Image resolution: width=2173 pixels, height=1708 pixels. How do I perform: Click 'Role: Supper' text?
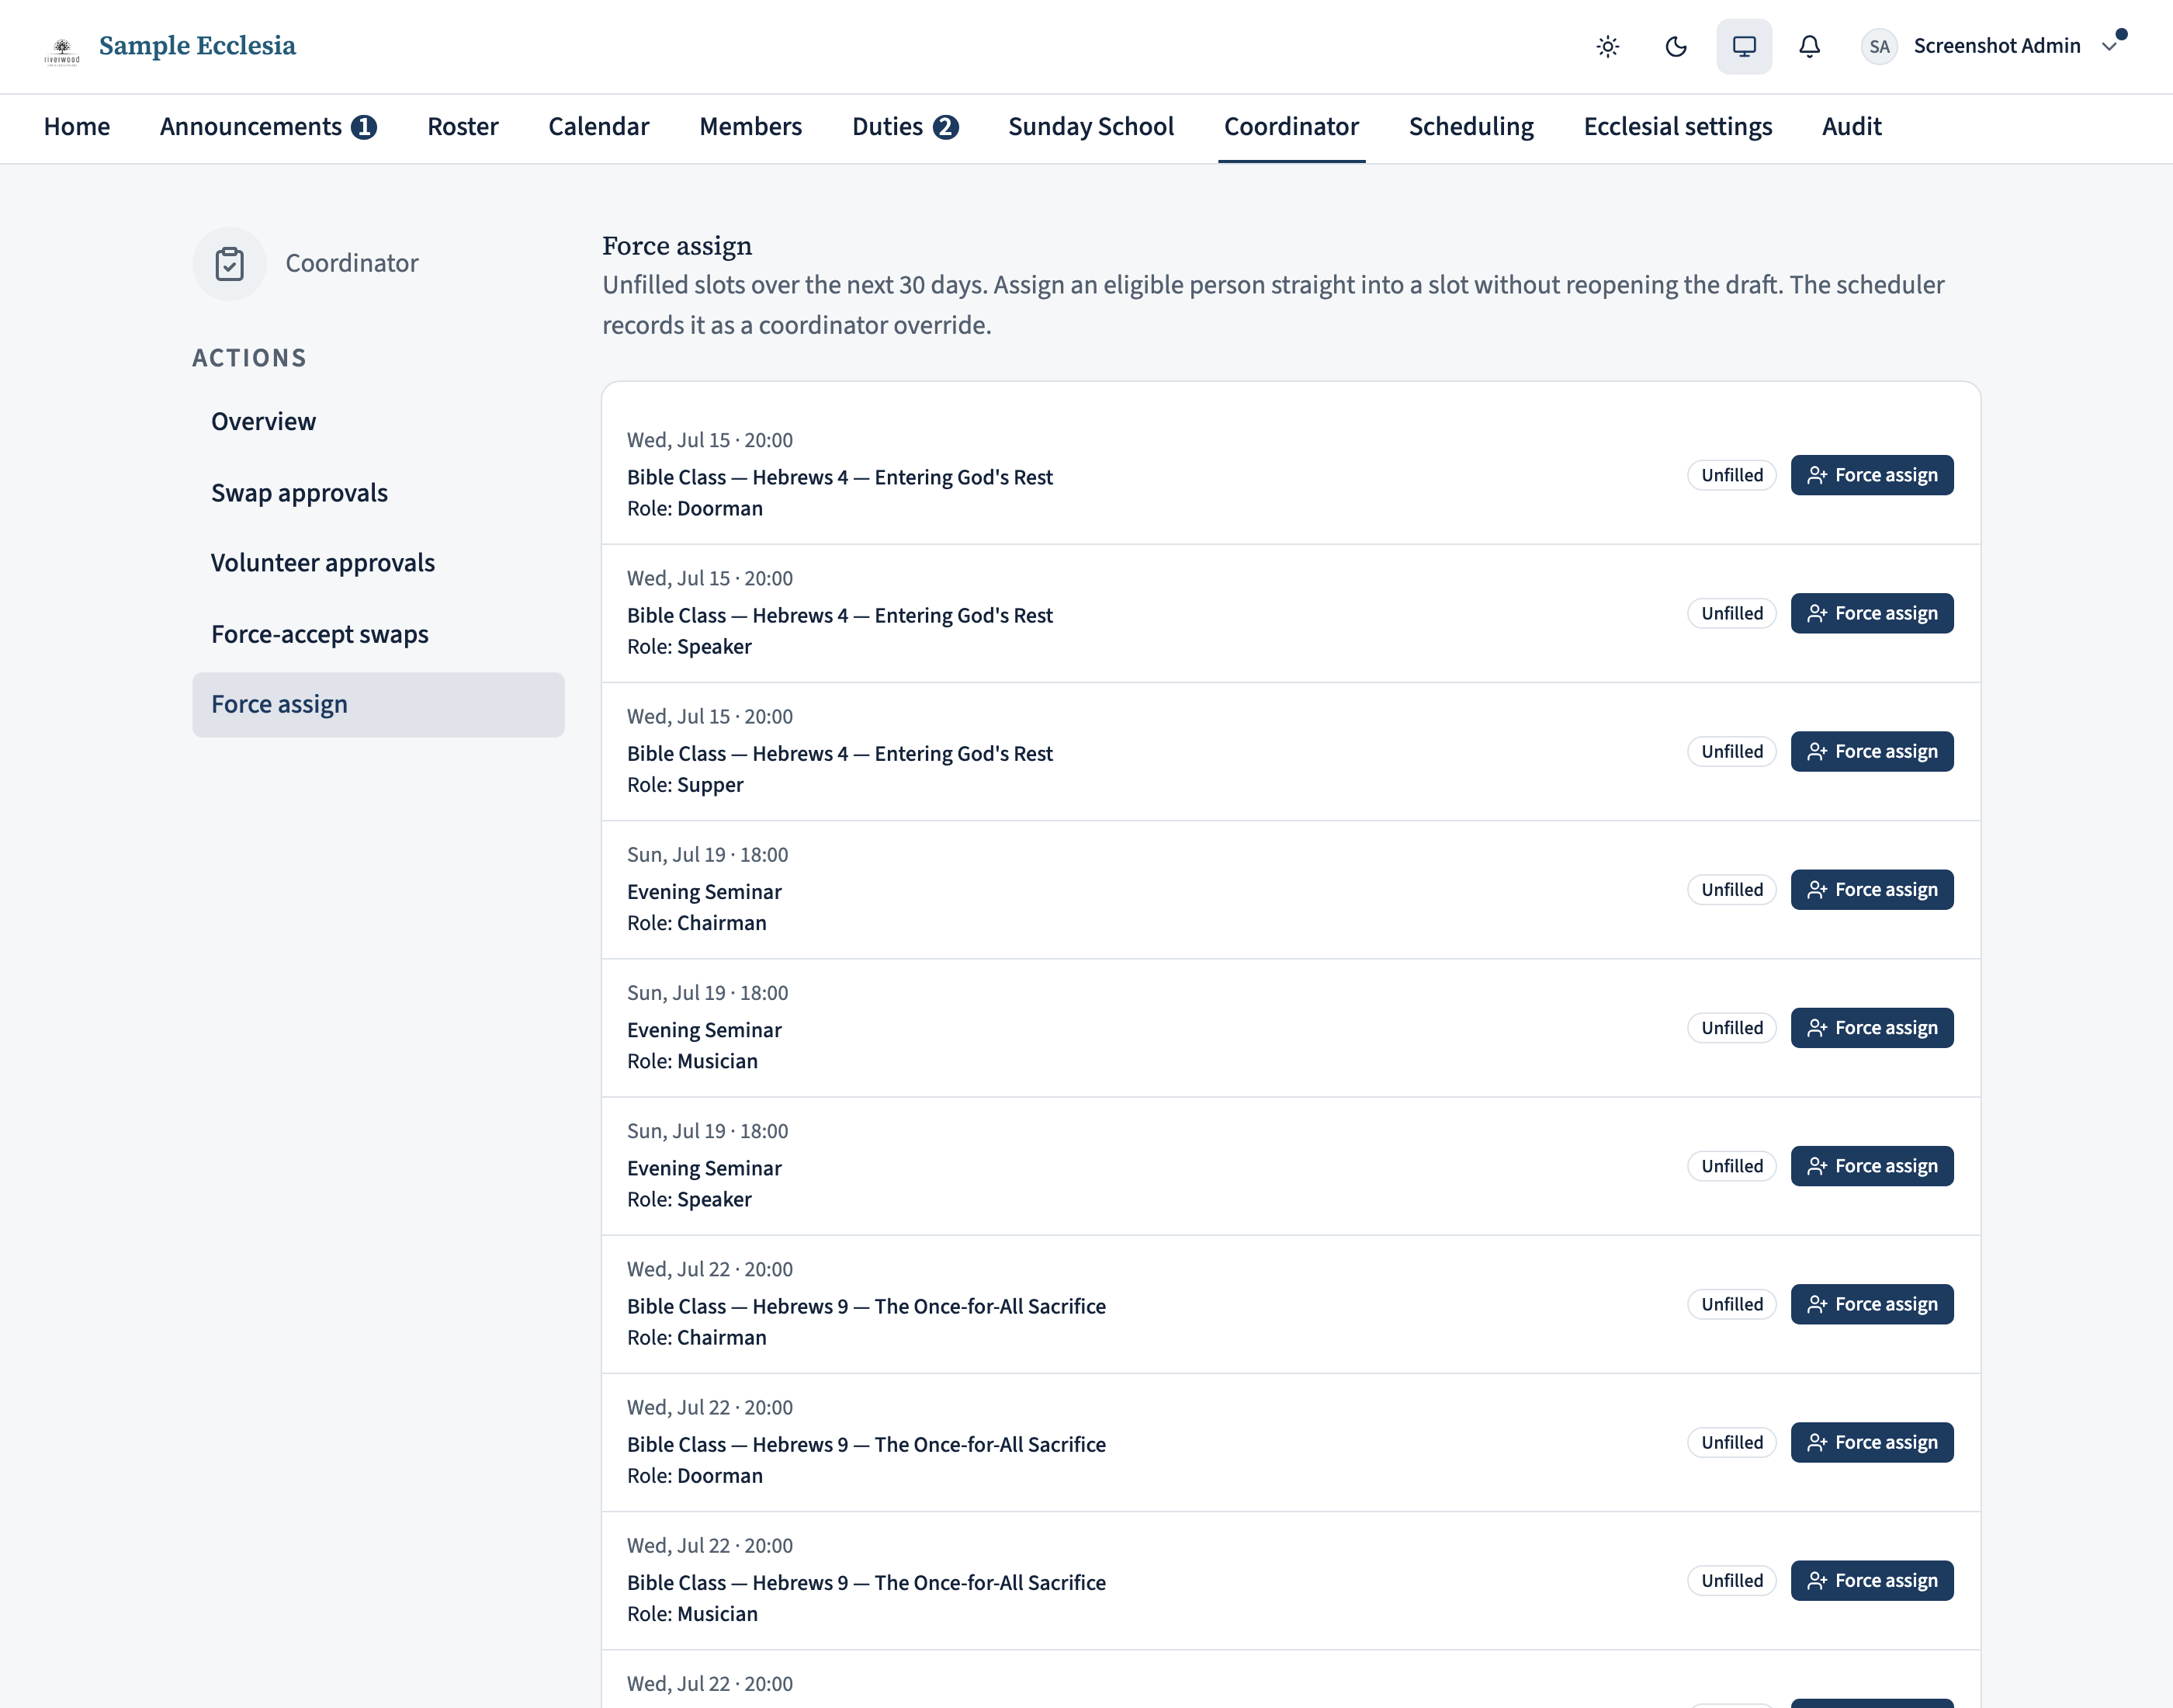click(x=684, y=785)
